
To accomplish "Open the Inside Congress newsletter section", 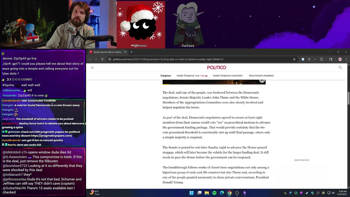I will tap(228, 76).
